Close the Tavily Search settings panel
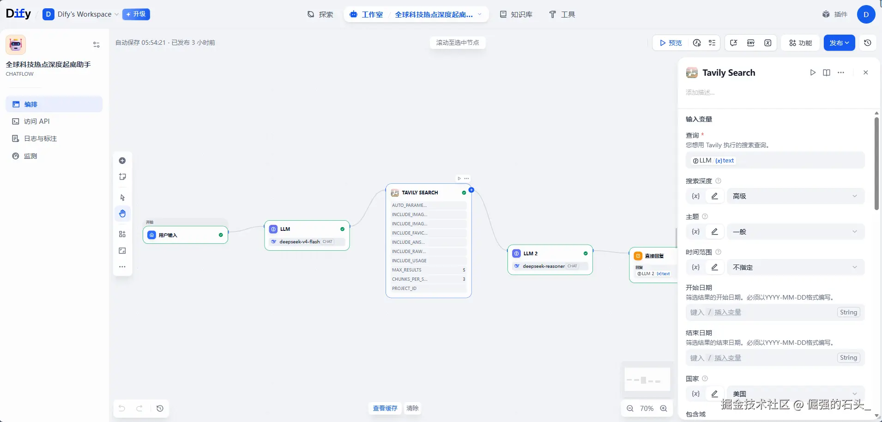882x422 pixels. (866, 72)
